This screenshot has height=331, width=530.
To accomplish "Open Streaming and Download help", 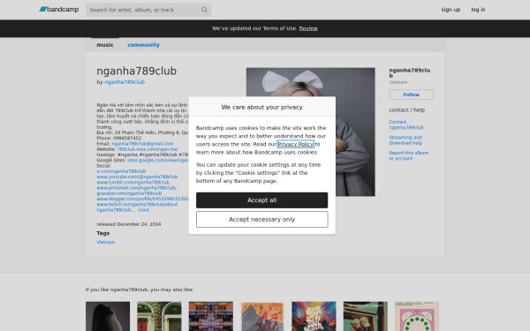I will tap(405, 140).
